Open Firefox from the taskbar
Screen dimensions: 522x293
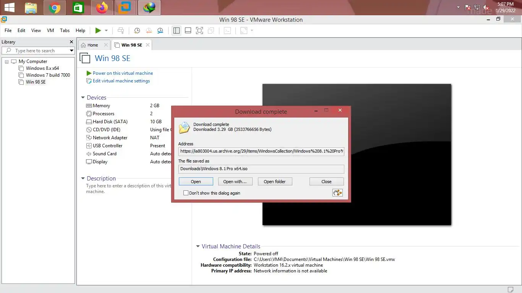coord(102,8)
